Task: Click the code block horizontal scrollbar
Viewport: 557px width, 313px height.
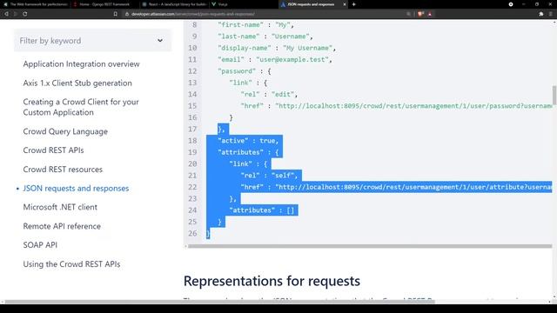Action: [x=370, y=246]
